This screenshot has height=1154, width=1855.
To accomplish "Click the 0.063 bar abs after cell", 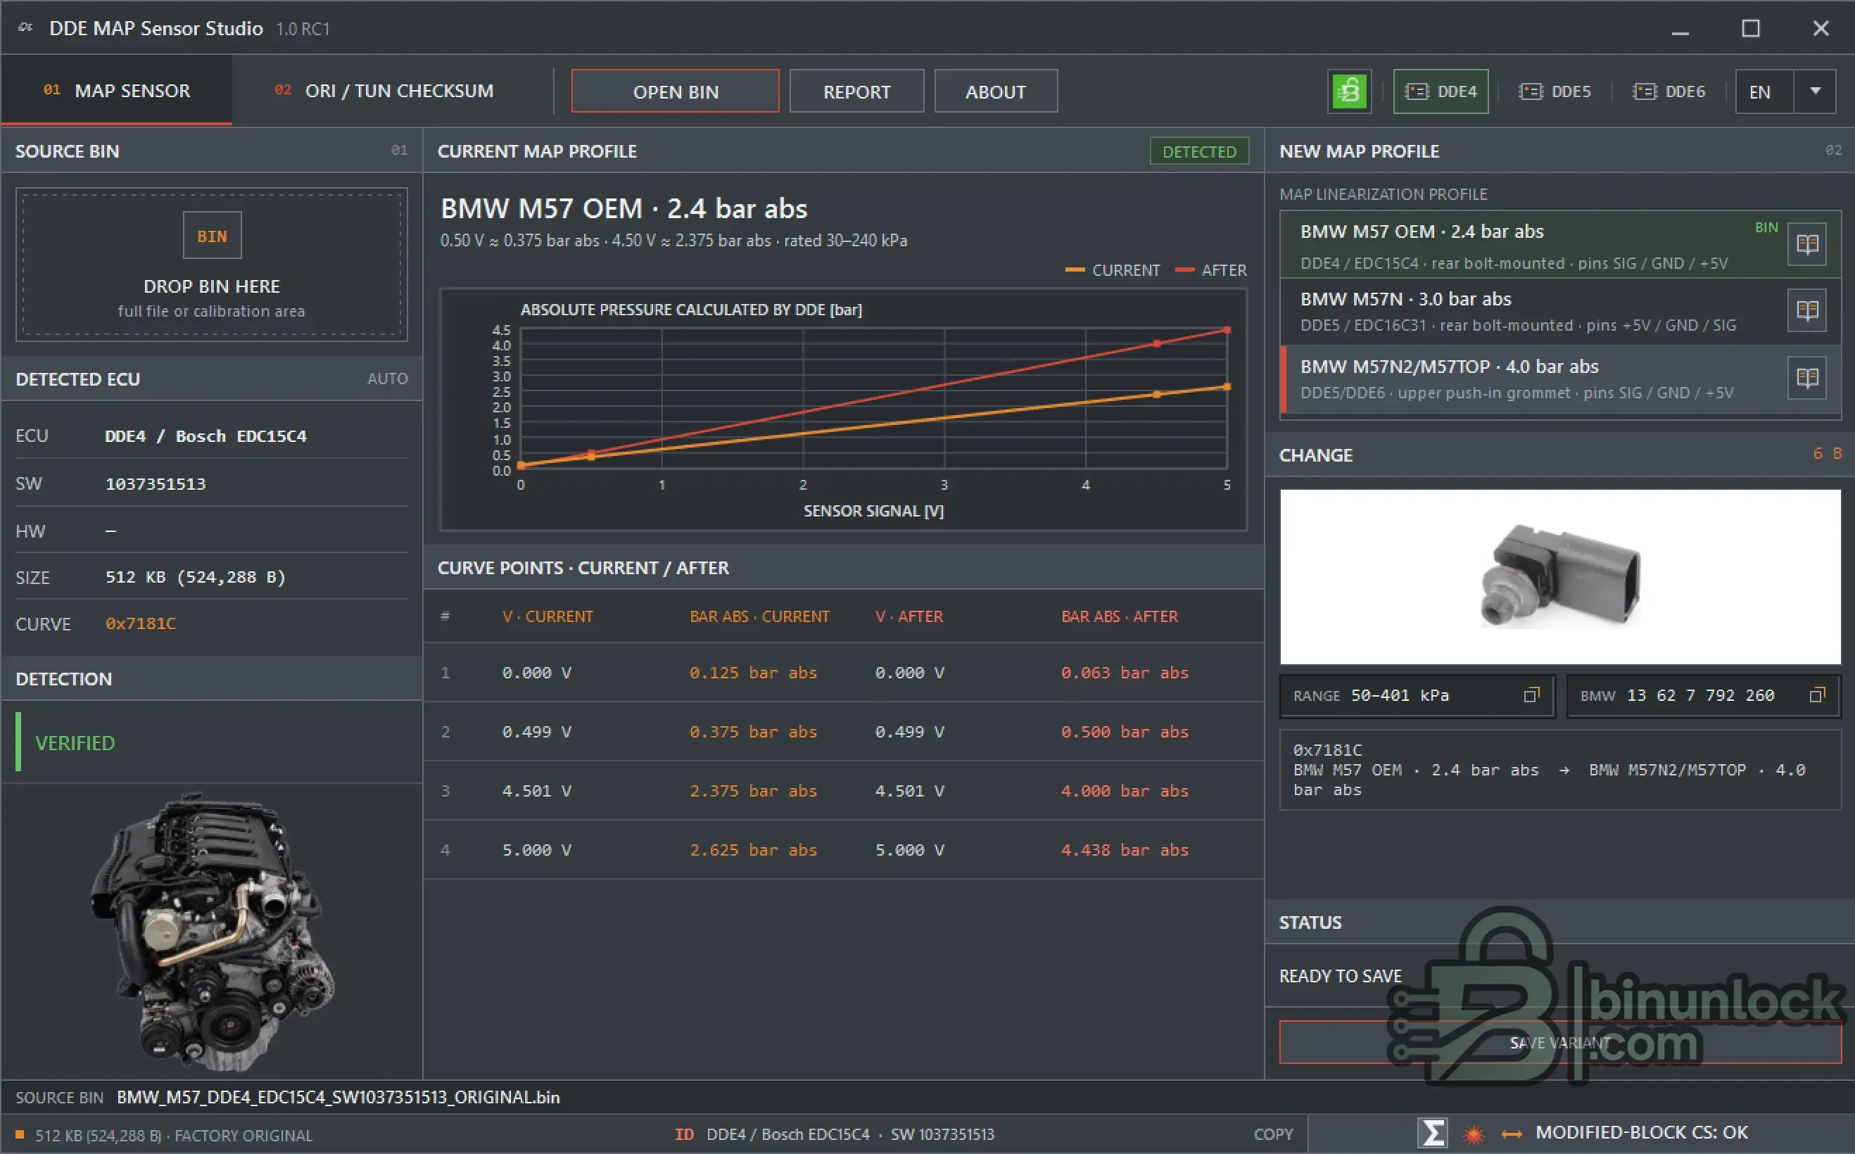I will [x=1125, y=673].
